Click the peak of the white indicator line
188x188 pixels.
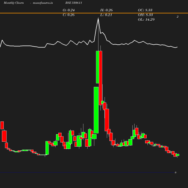coord(98,19)
